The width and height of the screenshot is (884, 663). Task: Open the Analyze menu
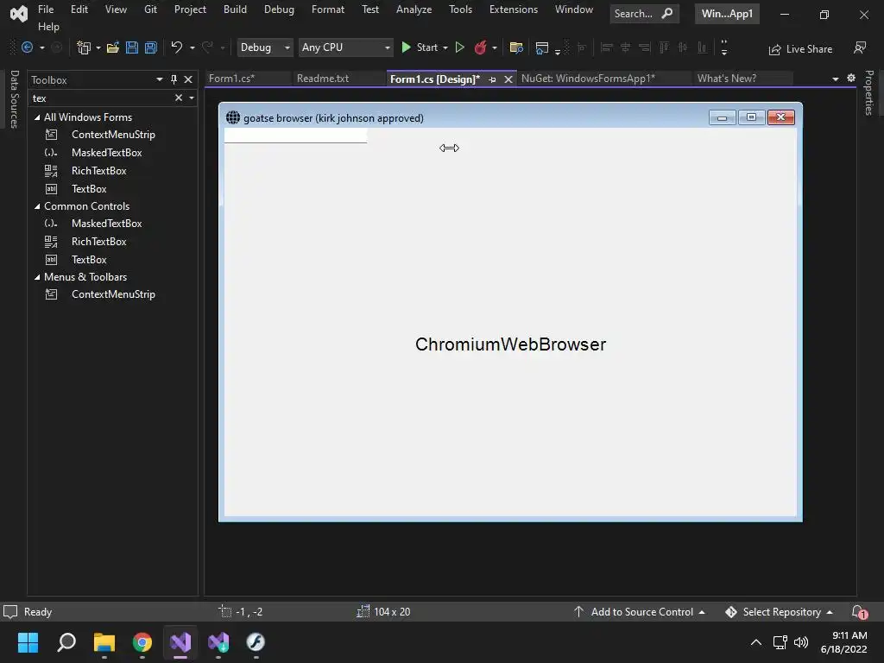pos(414,9)
